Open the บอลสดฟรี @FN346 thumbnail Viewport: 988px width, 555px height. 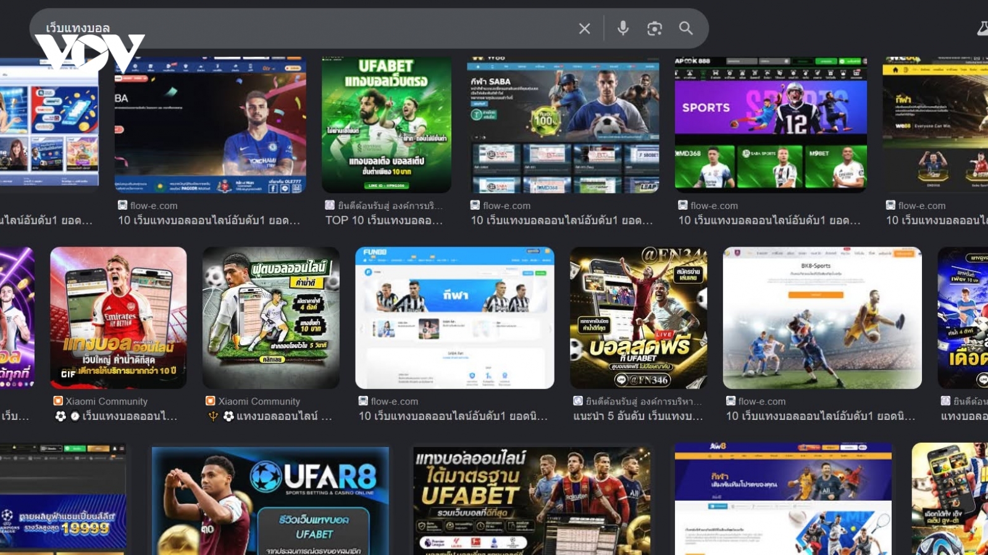tap(638, 318)
